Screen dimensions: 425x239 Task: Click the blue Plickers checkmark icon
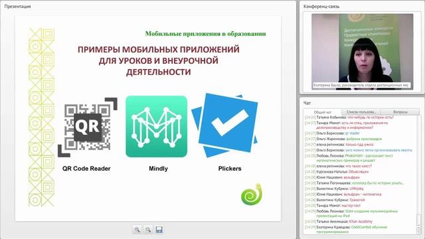click(225, 125)
